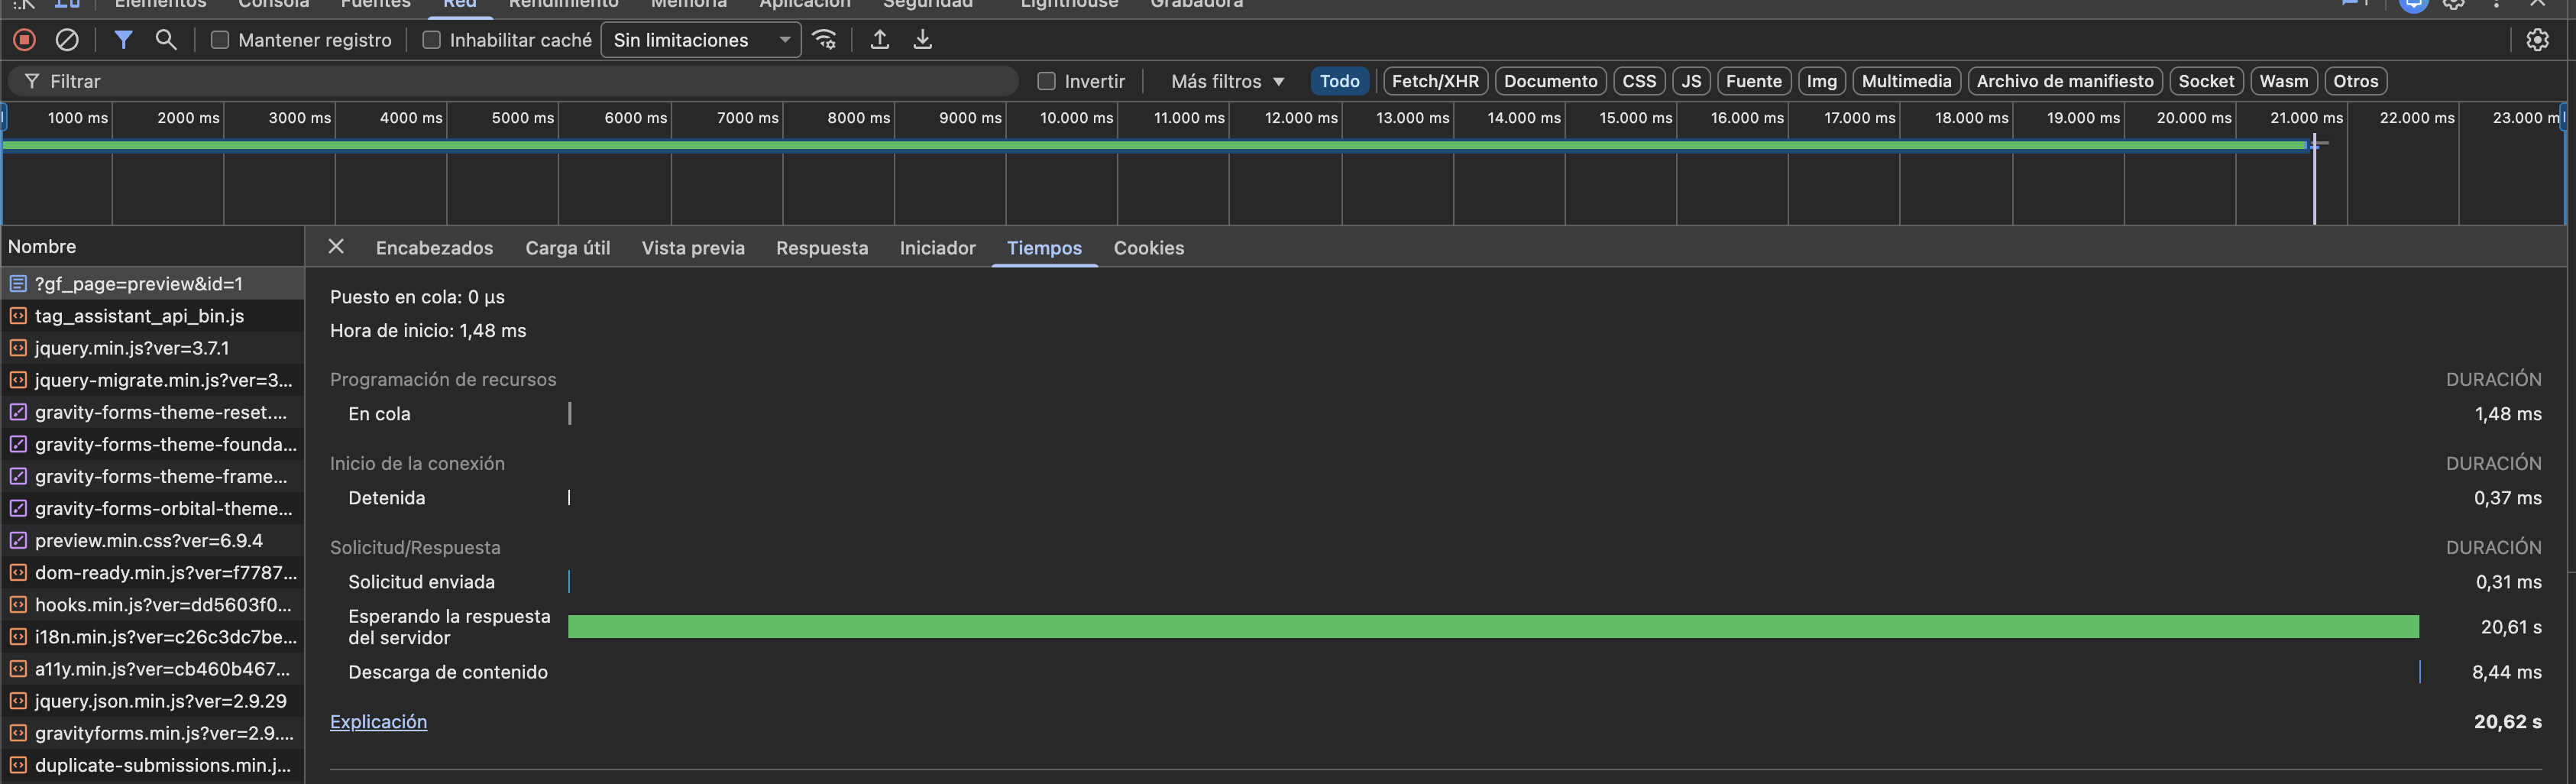Open the Explicación link

(x=378, y=722)
